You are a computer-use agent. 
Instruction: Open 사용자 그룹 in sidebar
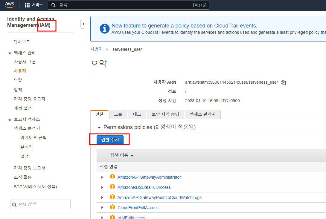[x=25, y=62]
